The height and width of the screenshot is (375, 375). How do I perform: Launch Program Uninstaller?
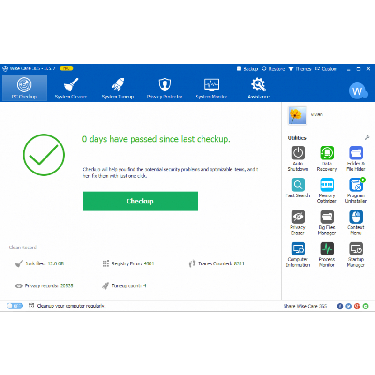tap(356, 185)
